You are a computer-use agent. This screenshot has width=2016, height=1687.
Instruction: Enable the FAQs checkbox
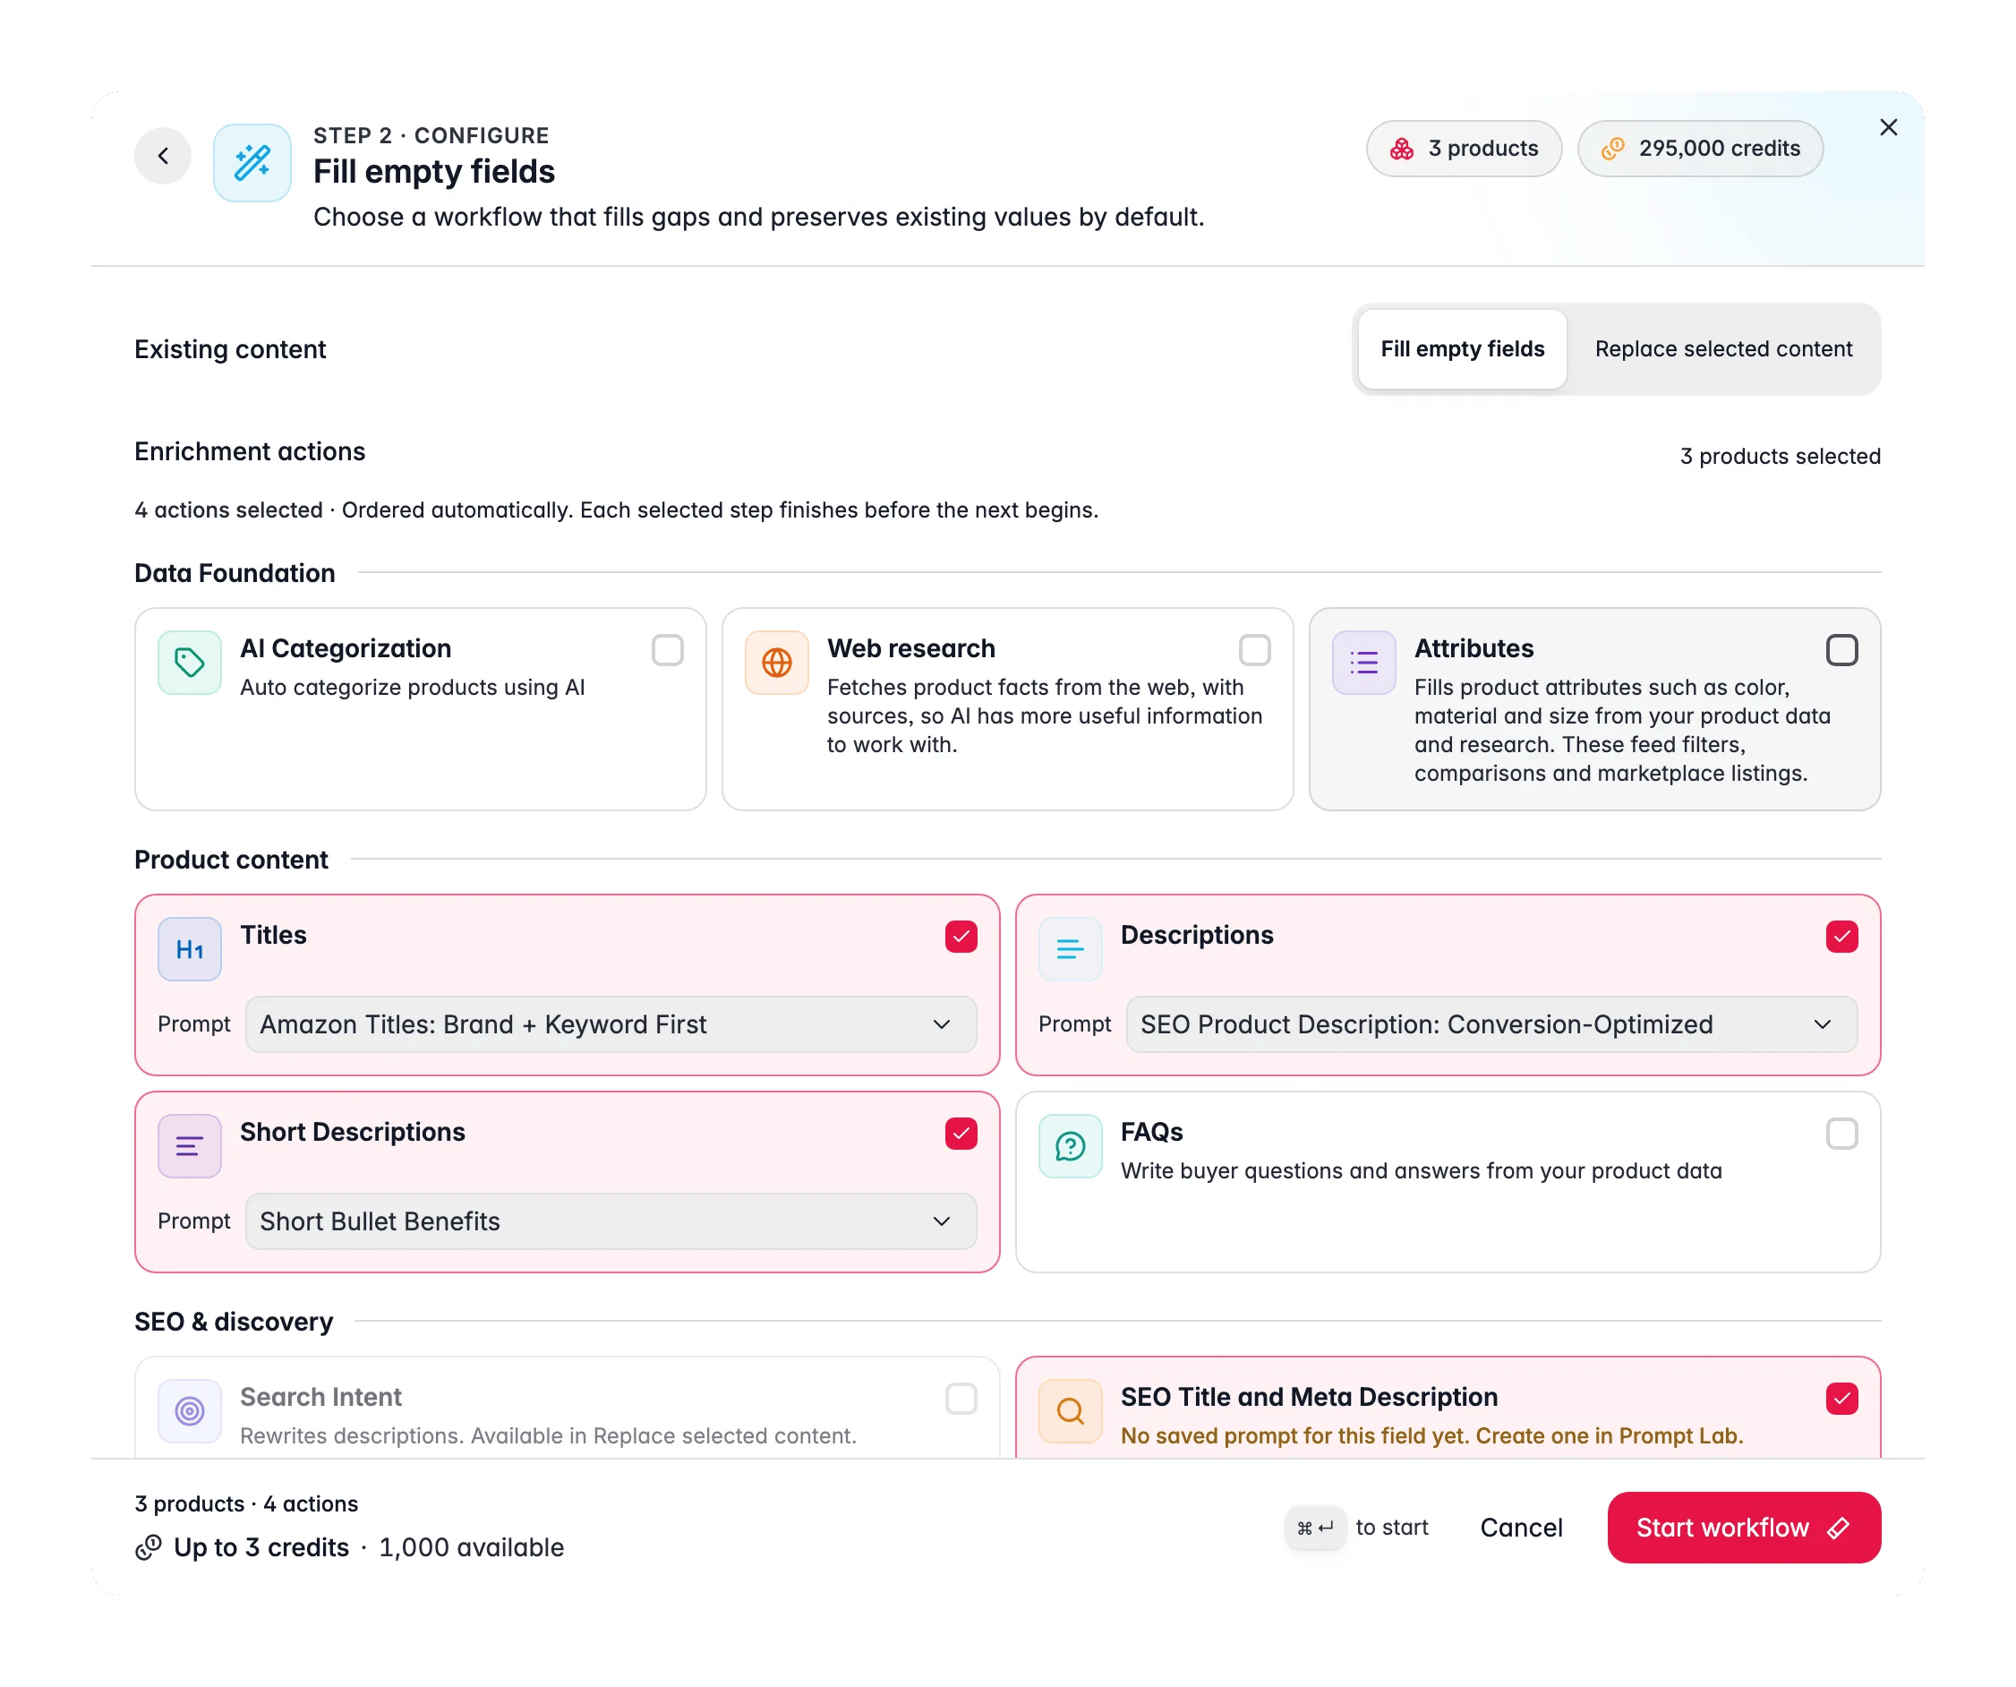(x=1841, y=1134)
